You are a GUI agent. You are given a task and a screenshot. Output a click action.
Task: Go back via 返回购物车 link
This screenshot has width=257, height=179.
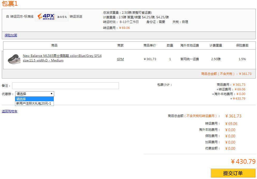tap(10, 111)
